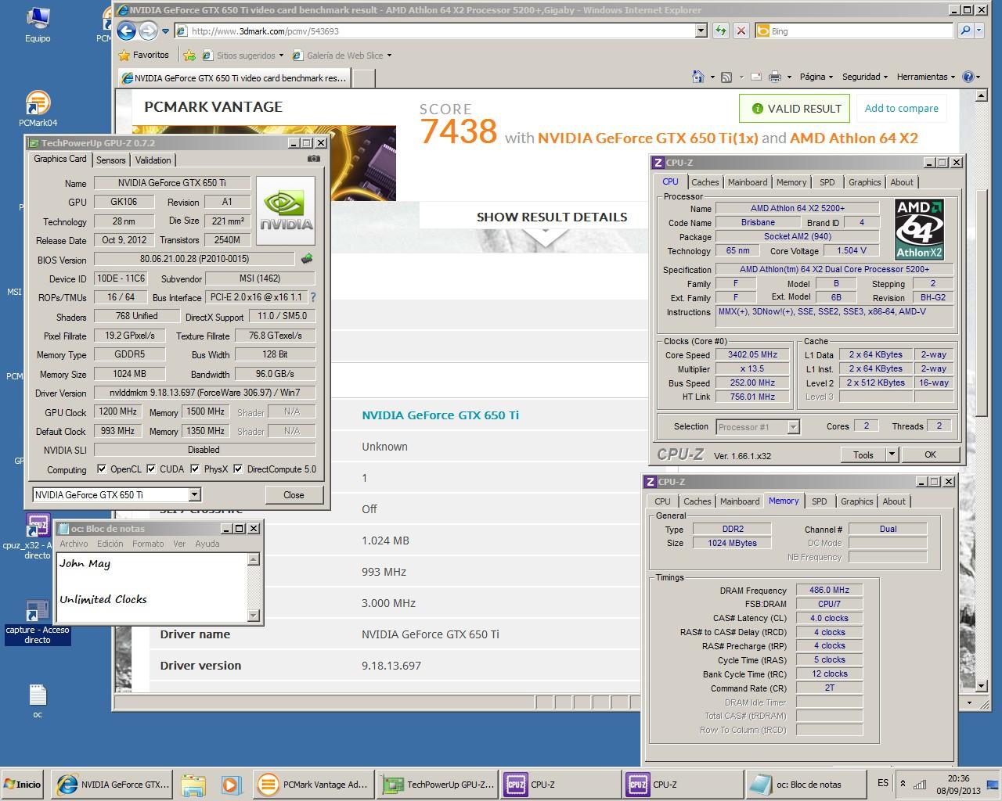Open Mainboard tab in upper CPU-Z window
1002x801 pixels.
[748, 182]
